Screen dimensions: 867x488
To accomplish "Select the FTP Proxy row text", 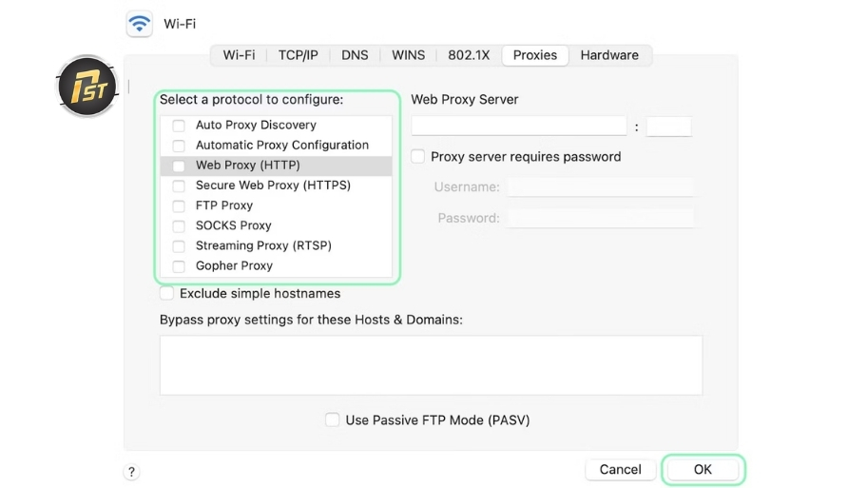I will pyautogui.click(x=224, y=205).
